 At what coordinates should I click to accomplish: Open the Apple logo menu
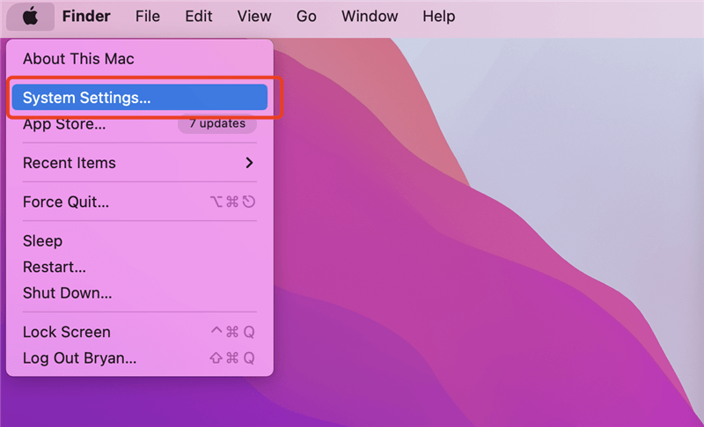pos(30,17)
